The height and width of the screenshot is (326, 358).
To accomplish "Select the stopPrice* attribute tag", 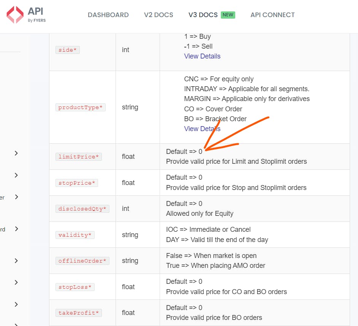I will coord(76,183).
